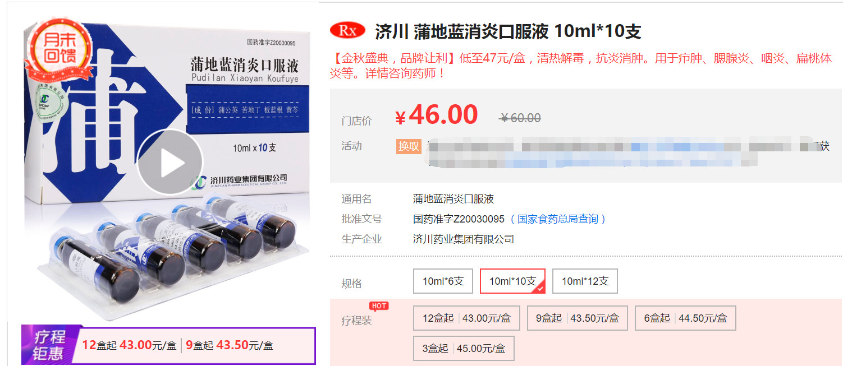
Task: Select the 10ml*12支 specification
Action: tap(585, 281)
